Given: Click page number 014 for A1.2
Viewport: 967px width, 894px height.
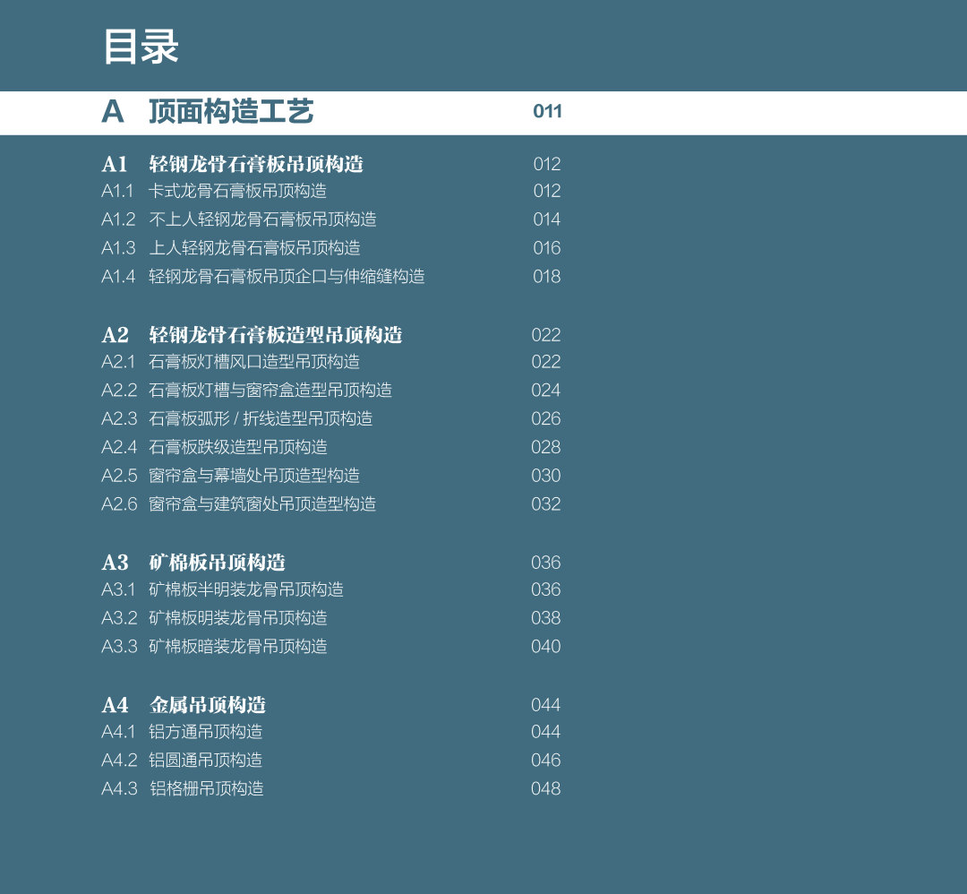Looking at the screenshot, I should tap(546, 219).
